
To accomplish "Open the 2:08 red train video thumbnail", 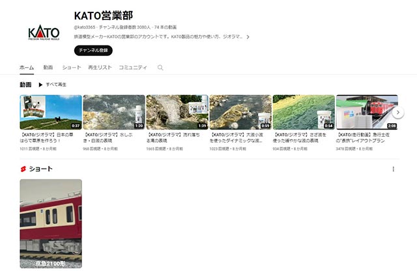I will [x=367, y=112].
